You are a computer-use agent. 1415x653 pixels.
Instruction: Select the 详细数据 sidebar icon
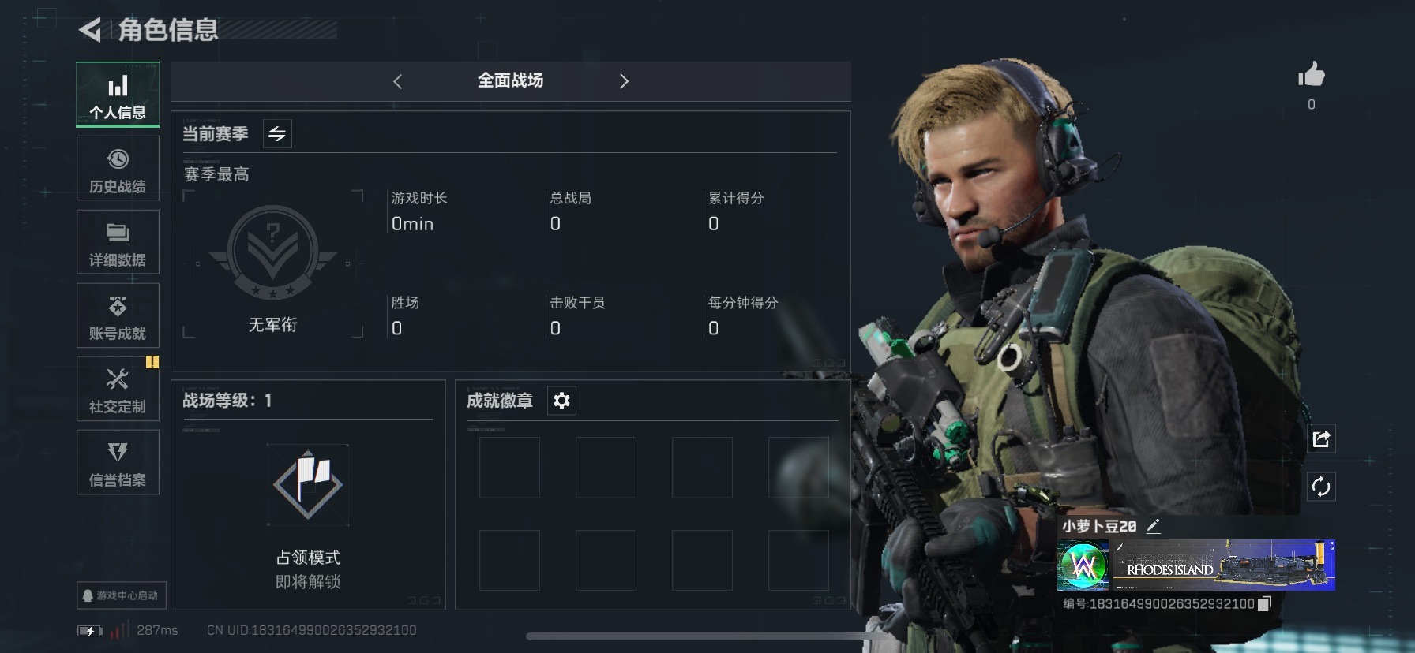[118, 242]
